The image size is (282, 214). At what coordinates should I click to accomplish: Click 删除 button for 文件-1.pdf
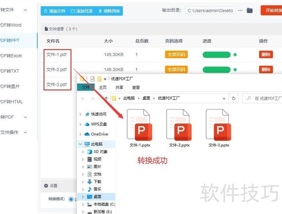[x=266, y=55]
